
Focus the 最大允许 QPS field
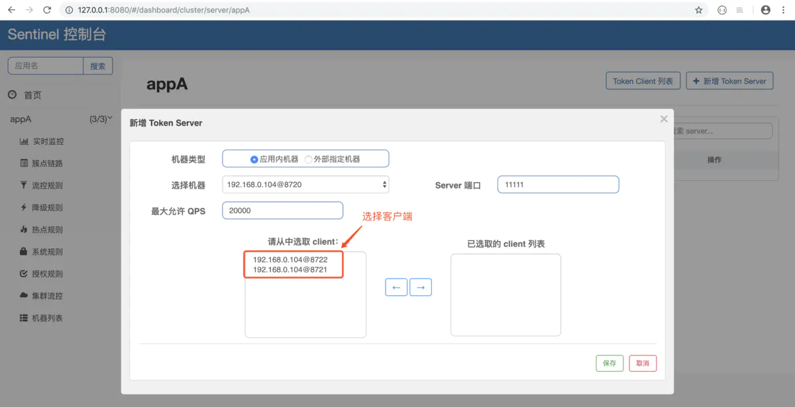[282, 210]
